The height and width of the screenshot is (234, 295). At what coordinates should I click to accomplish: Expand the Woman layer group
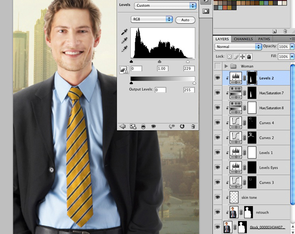[x=226, y=66]
